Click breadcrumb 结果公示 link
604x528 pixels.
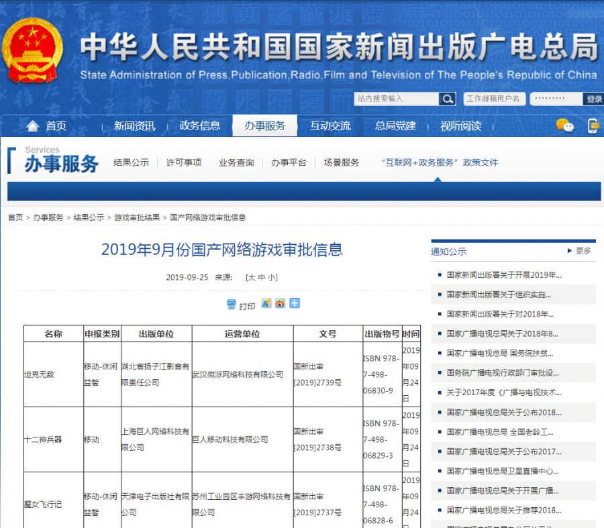click(89, 217)
